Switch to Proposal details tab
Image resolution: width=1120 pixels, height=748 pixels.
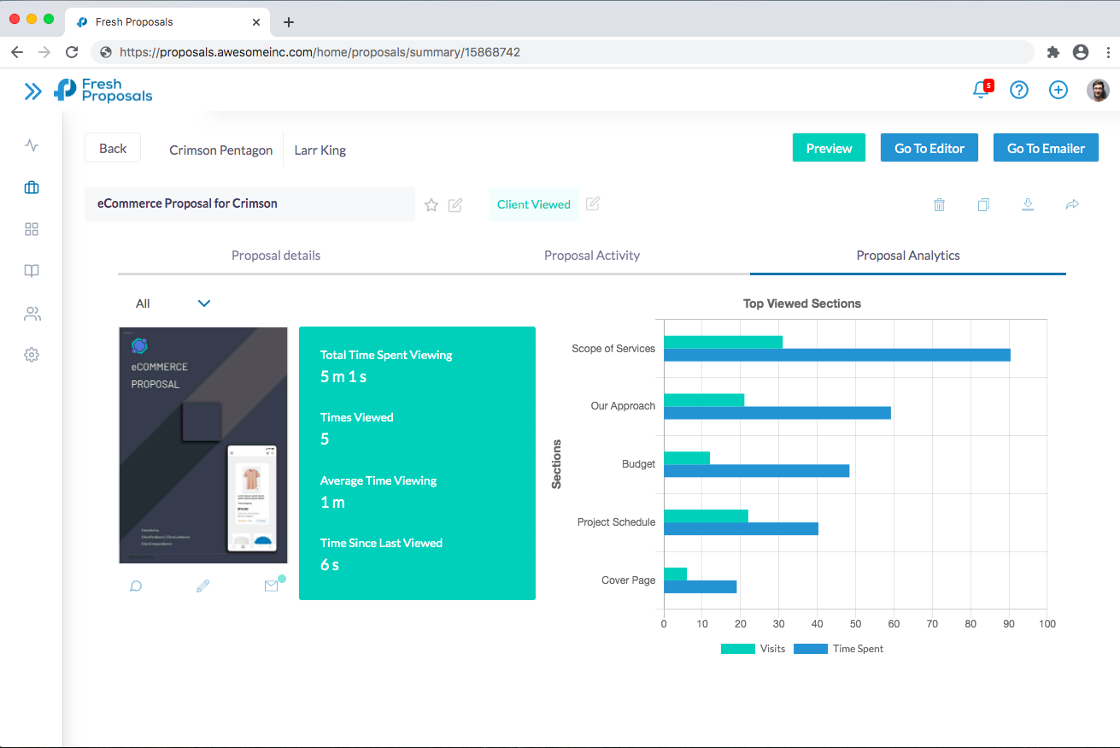coord(276,256)
